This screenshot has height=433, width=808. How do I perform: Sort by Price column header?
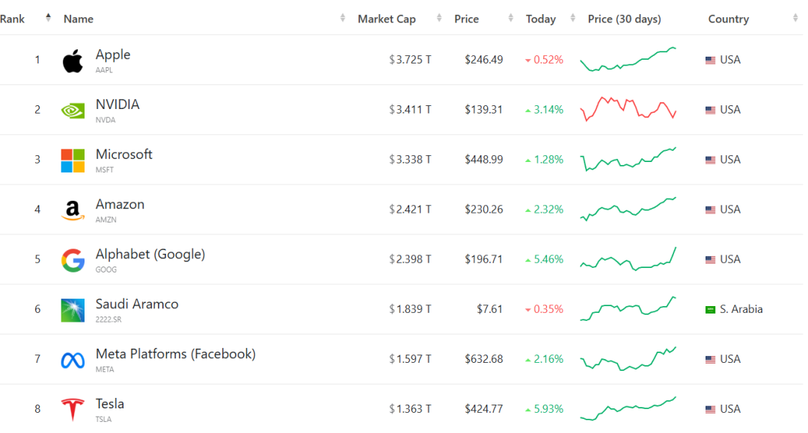click(466, 19)
